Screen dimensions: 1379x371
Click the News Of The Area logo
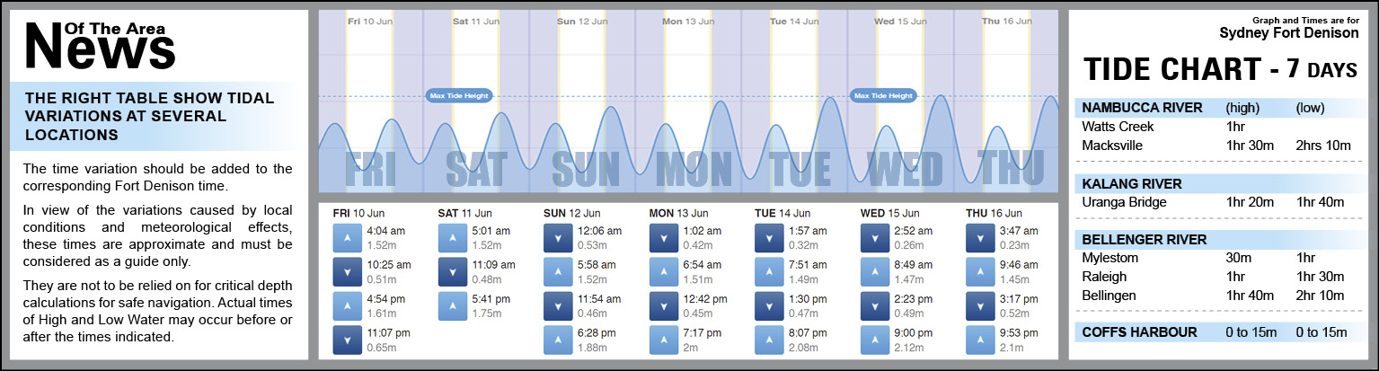coord(101,45)
